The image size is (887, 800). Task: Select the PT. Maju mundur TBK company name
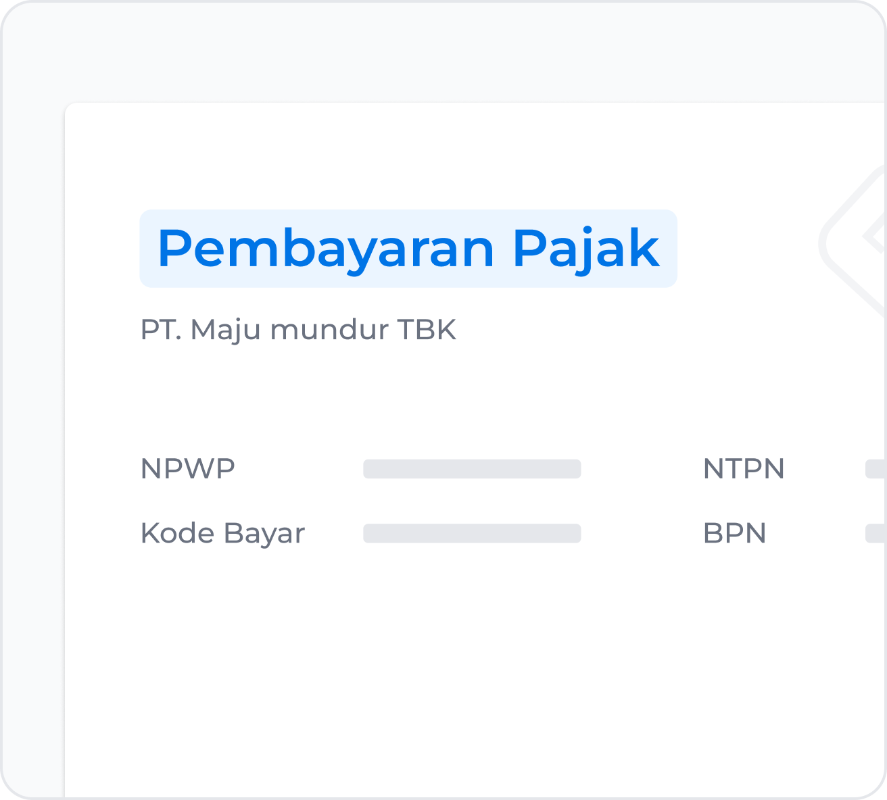point(298,330)
